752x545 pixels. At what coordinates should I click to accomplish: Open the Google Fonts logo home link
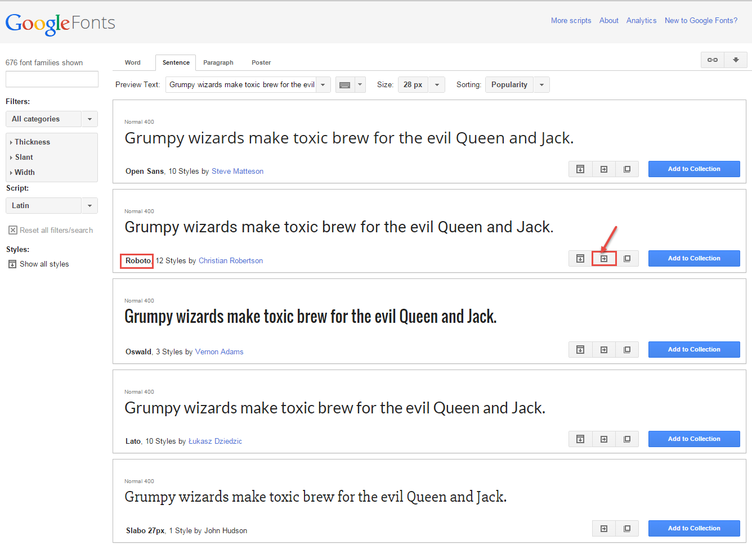(x=60, y=24)
